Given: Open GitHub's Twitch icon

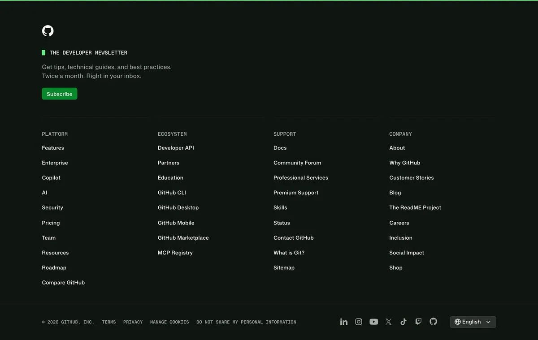Looking at the screenshot, I should [x=418, y=322].
